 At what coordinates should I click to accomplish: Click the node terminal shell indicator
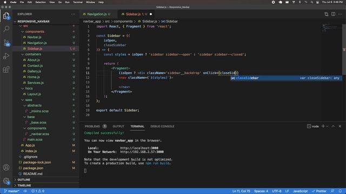point(313,126)
